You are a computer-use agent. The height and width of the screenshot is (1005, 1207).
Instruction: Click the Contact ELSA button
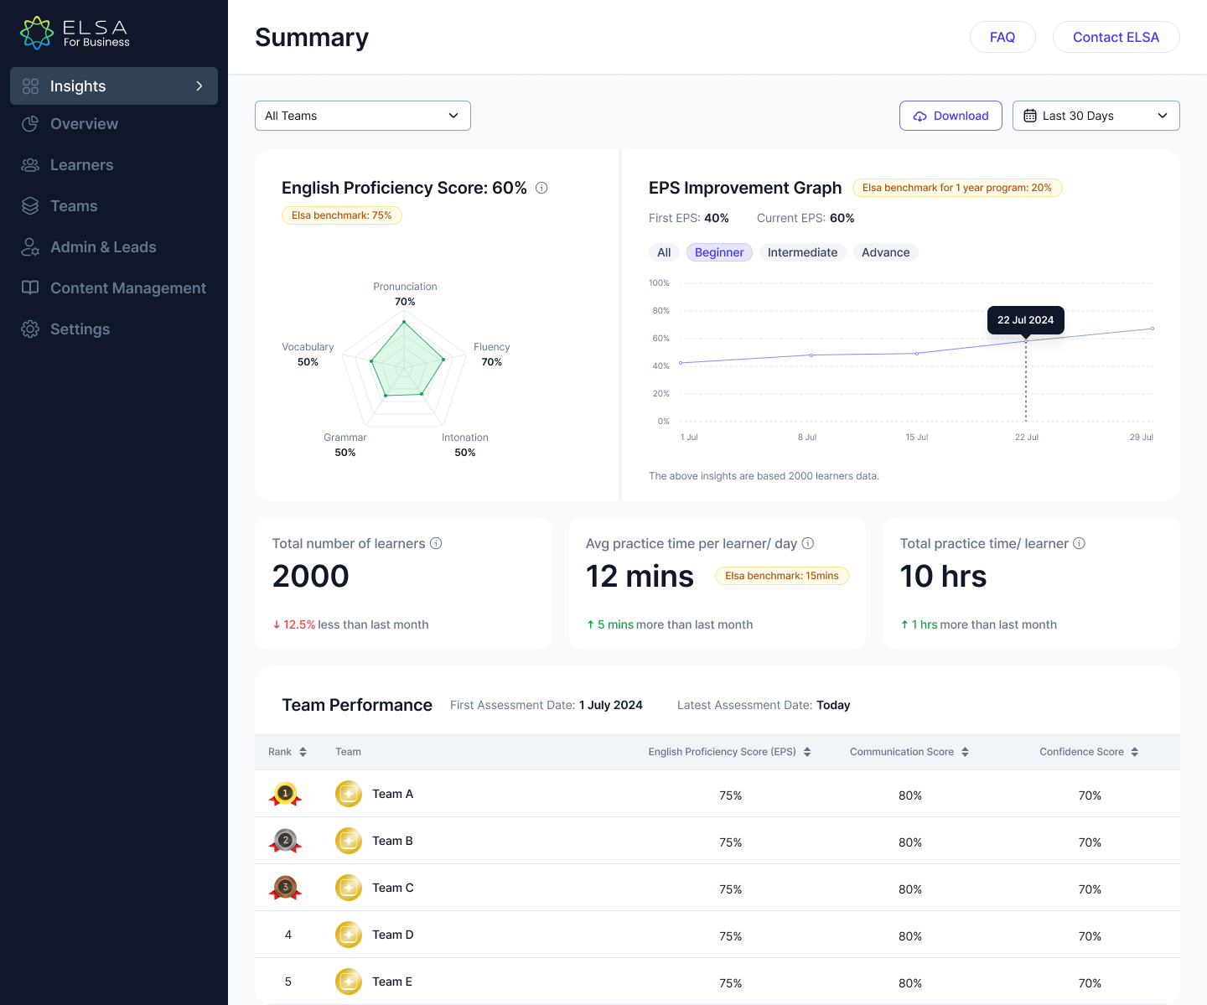(x=1116, y=37)
